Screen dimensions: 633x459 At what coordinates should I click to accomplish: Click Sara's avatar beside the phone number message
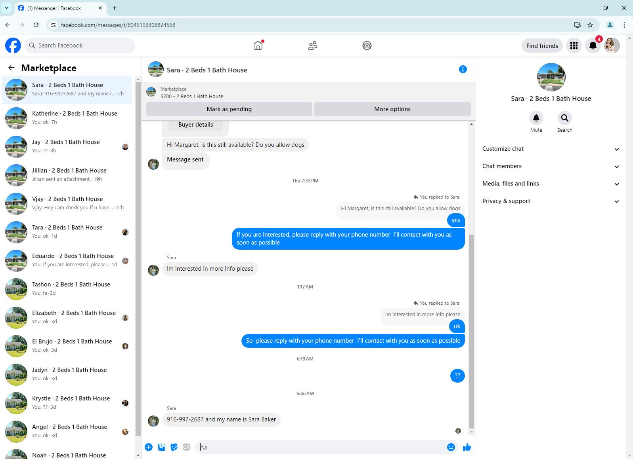(153, 421)
